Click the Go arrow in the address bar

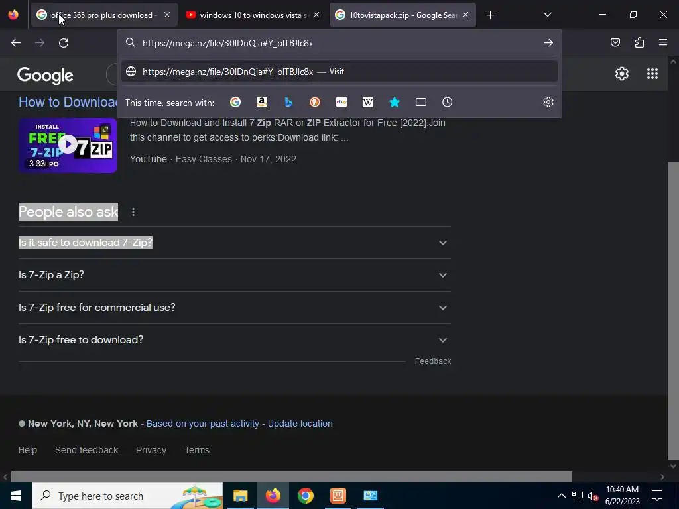(548, 43)
